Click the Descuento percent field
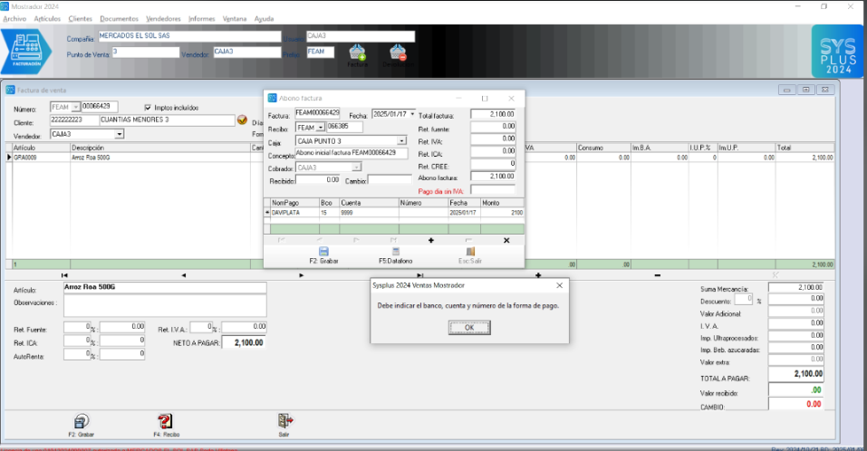This screenshot has height=451, width=867. coord(743,299)
